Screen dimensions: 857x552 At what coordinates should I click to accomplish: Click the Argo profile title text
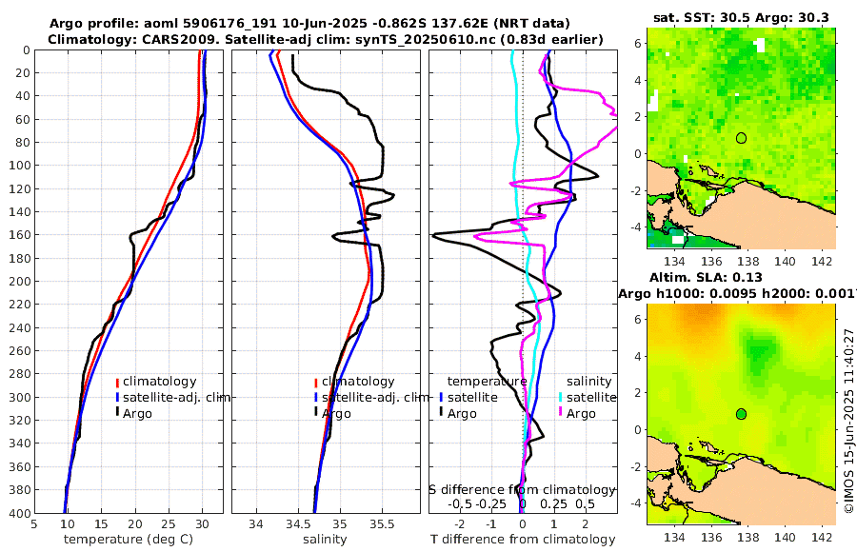click(x=309, y=24)
